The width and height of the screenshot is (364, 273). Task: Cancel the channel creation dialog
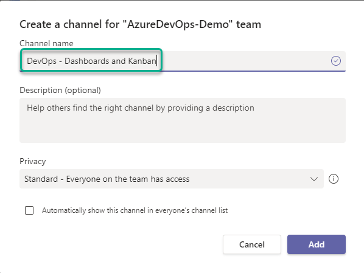(x=252, y=244)
